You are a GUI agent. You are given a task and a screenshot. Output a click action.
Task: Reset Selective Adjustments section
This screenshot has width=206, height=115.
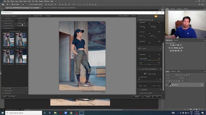pos(161,69)
